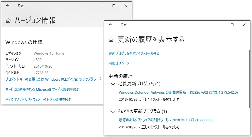Image resolution: width=252 pixels, height=137 pixels.
Task: Close the バージョン情報 settings window
Action: (126, 6)
